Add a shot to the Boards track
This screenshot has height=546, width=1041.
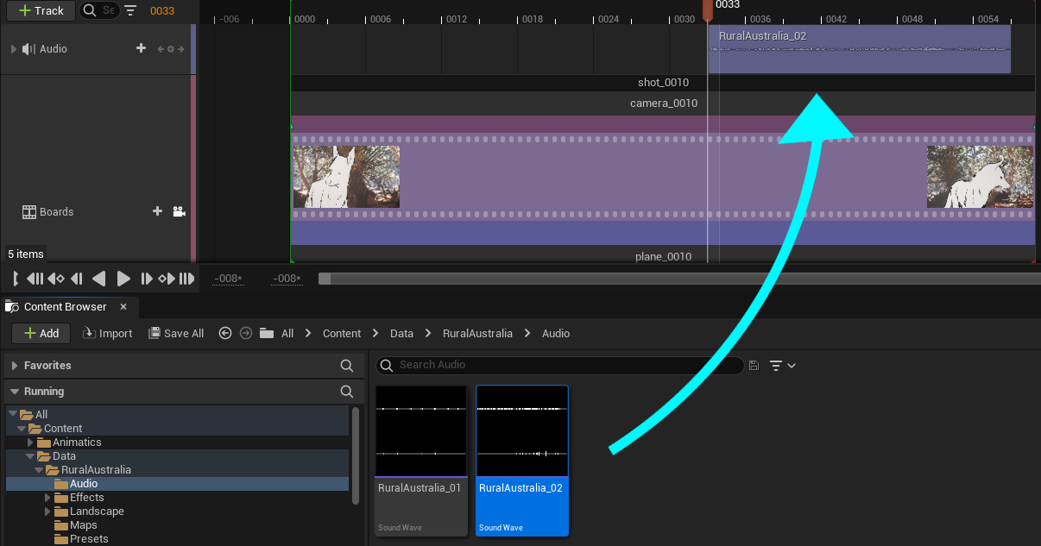coord(157,211)
